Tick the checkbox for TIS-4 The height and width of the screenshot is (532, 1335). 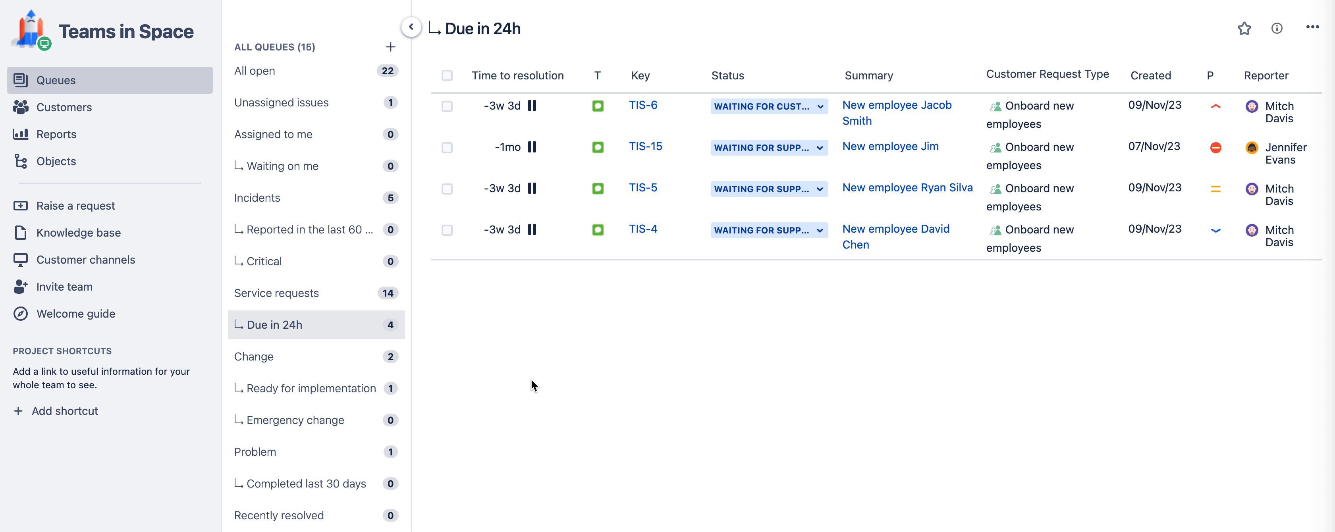coord(447,230)
